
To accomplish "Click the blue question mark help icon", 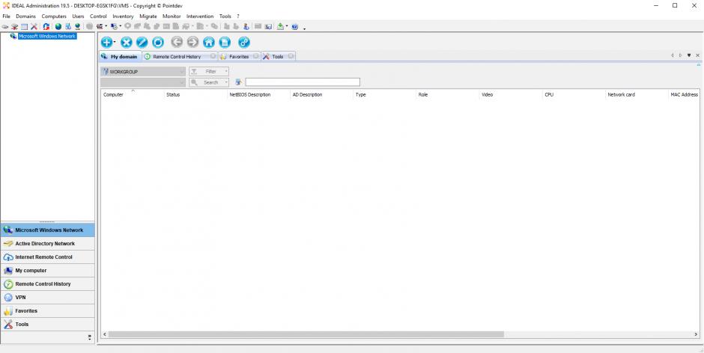I will point(294,26).
